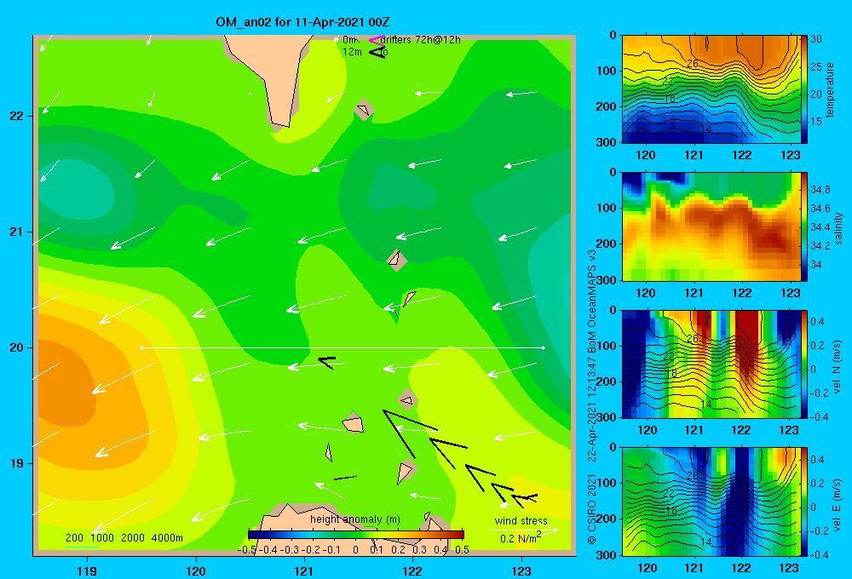Select the "height anomaly (m)" label
Image resolution: width=852 pixels, height=579 pixels.
(x=355, y=519)
